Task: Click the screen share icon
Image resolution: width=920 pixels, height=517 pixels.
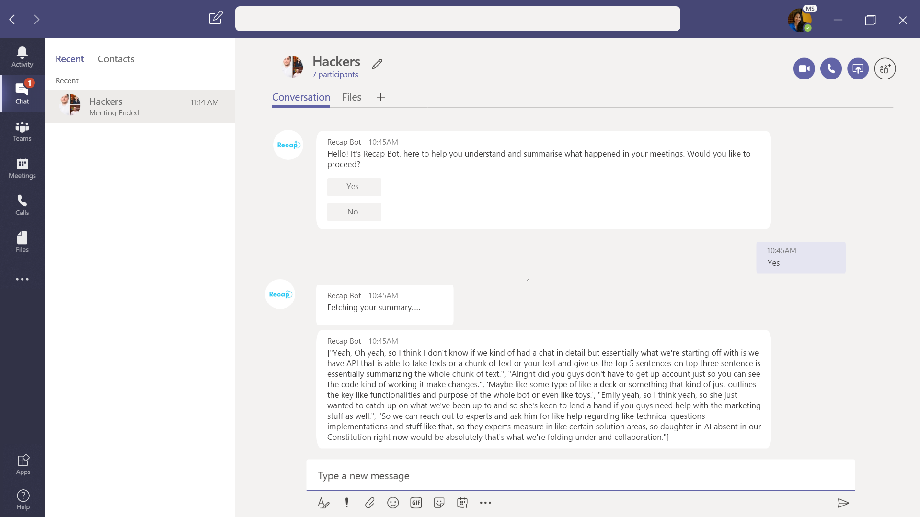Action: 858,68
